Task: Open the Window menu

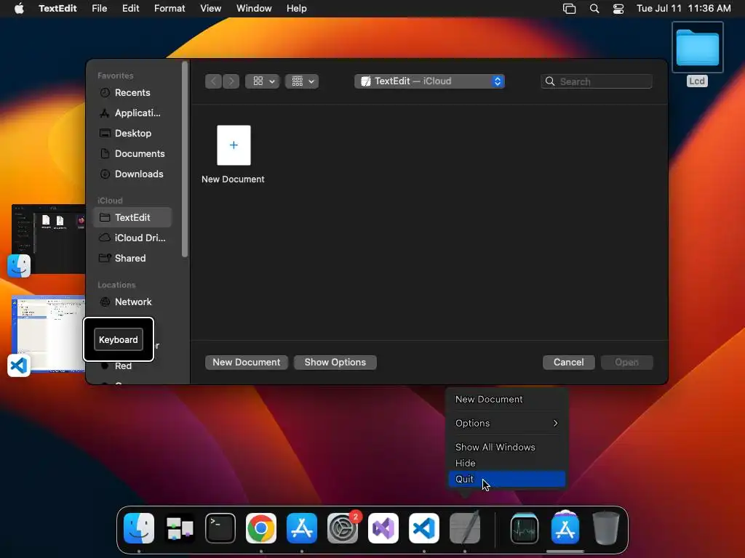Action: 254,9
